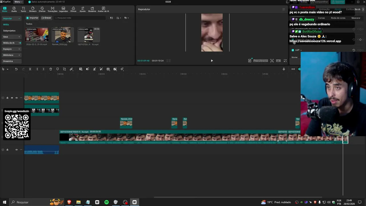This screenshot has width=366, height=206.
Task: Expand the Biblioteca section
Action: coord(19,55)
